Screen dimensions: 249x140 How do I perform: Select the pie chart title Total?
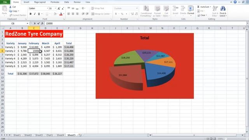point(144,38)
